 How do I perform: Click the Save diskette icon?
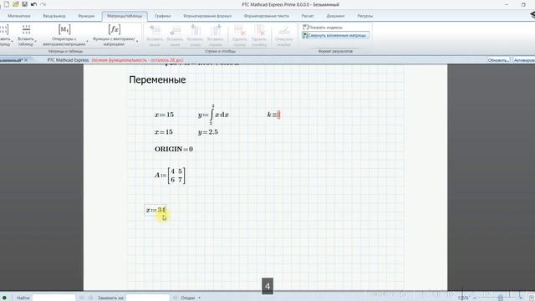(24, 4)
